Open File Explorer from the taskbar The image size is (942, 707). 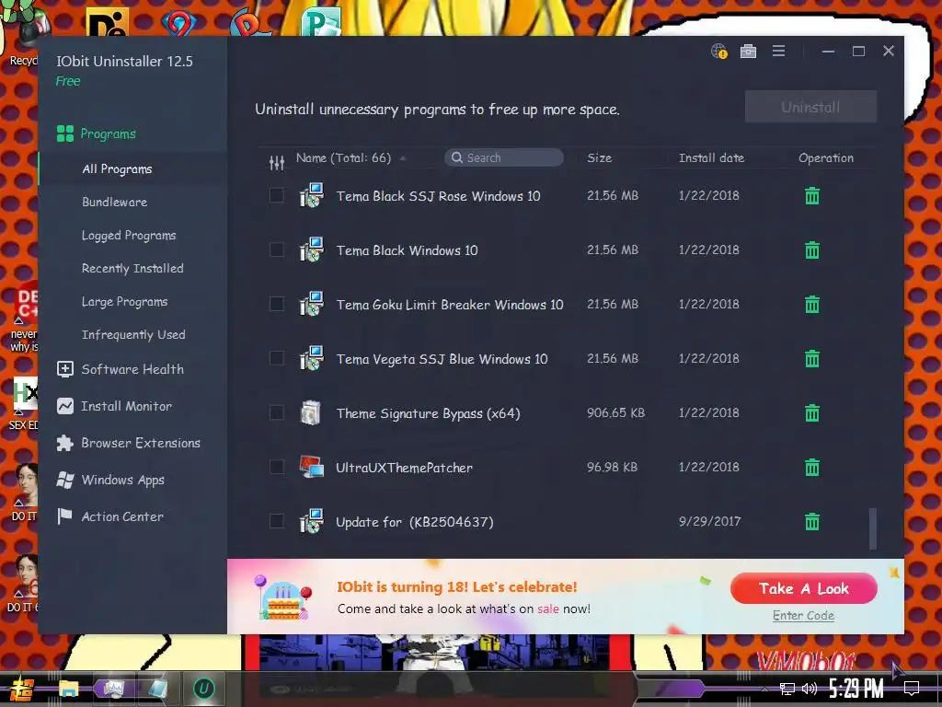[68, 689]
